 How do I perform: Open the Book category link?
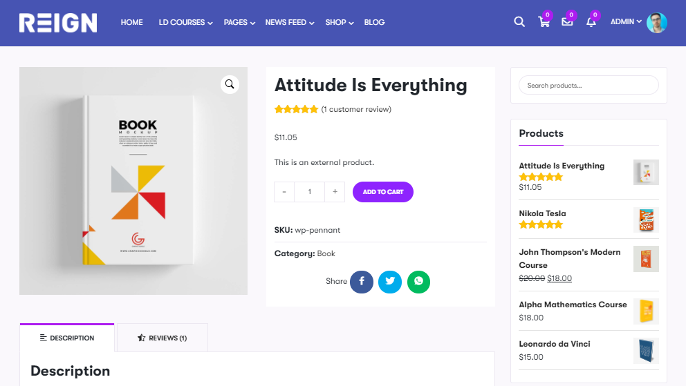tap(326, 253)
